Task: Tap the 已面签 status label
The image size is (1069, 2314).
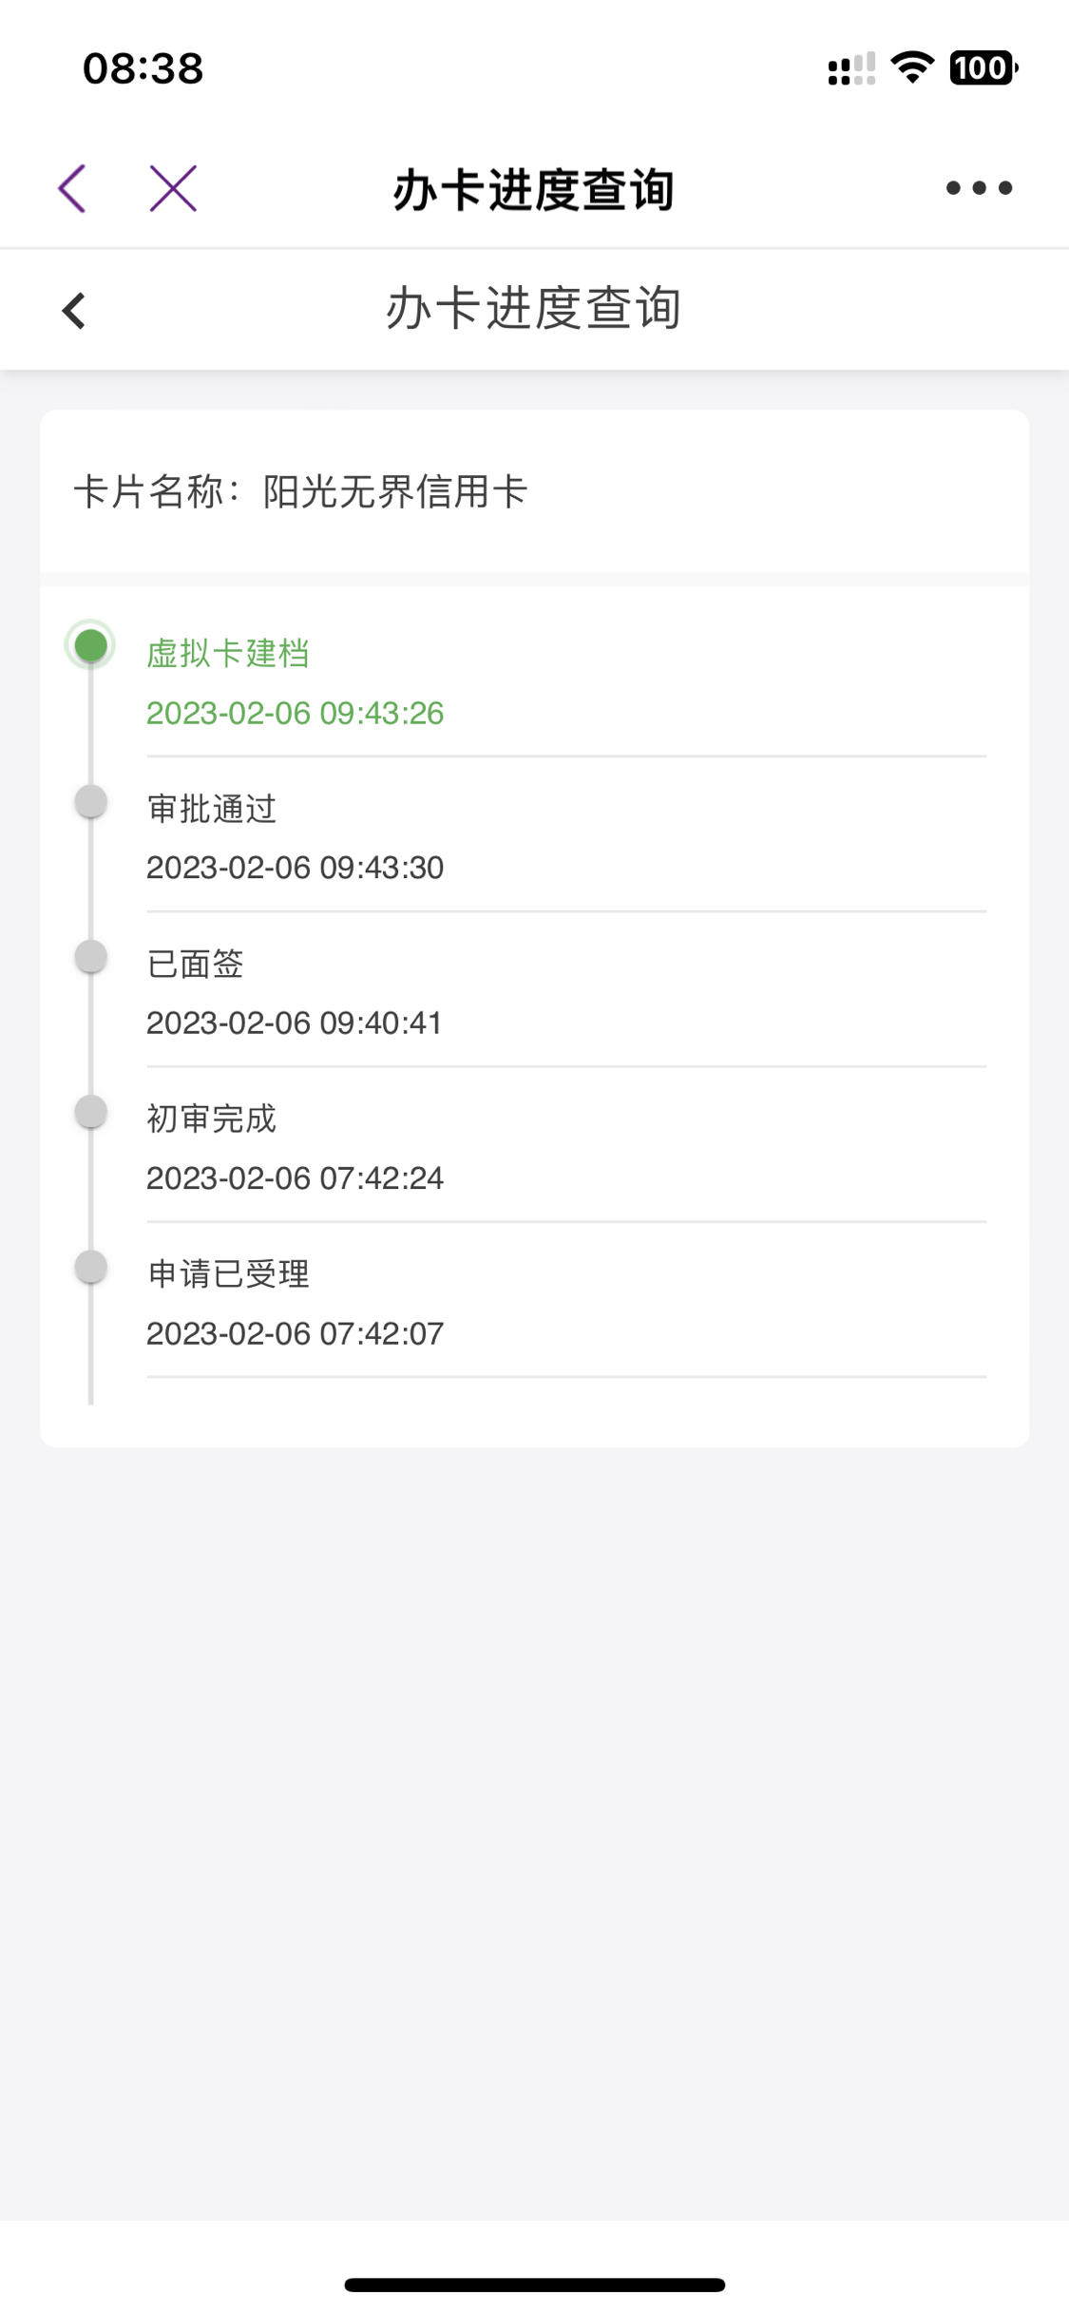Action: click(x=196, y=964)
